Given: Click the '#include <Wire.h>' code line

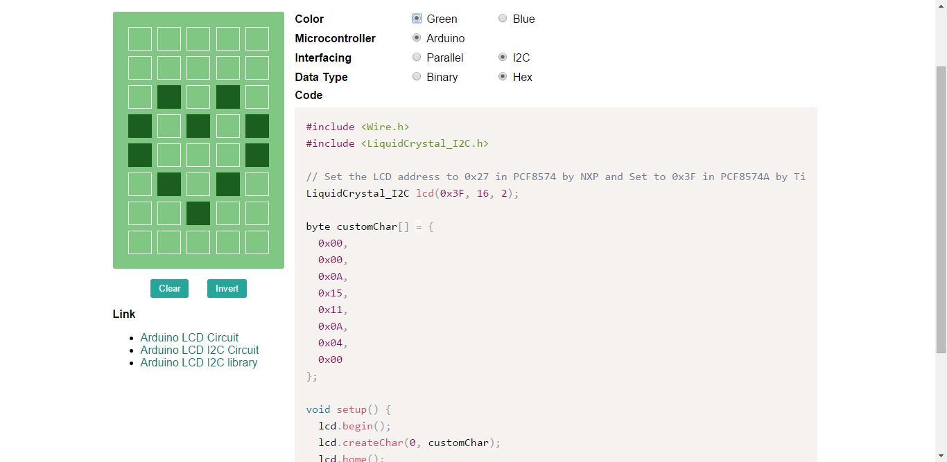Looking at the screenshot, I should pos(358,127).
